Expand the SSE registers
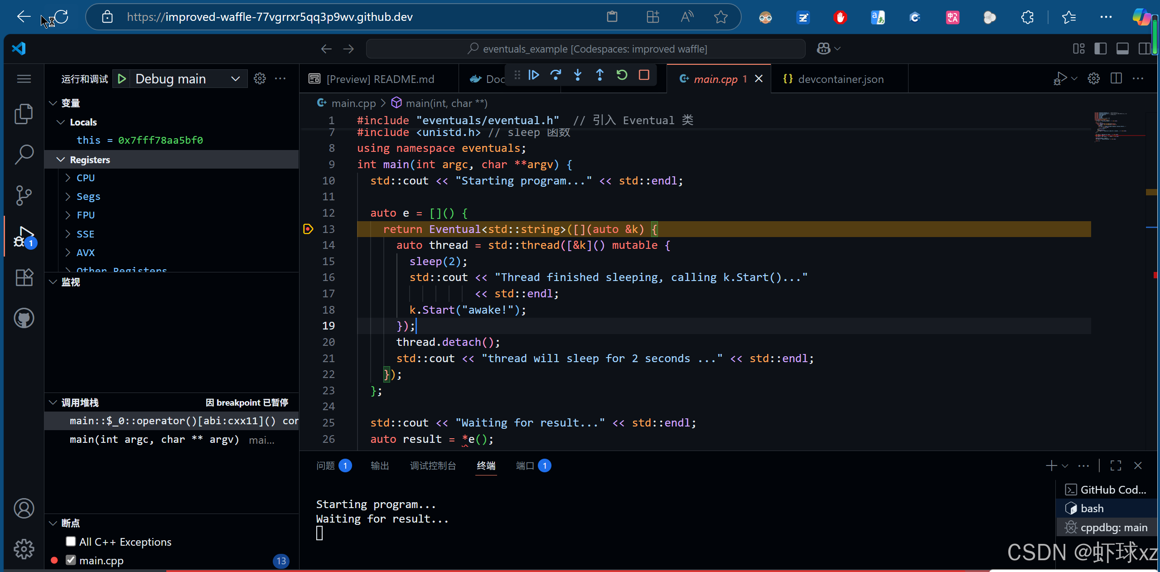Image resolution: width=1160 pixels, height=572 pixels. 68,234
